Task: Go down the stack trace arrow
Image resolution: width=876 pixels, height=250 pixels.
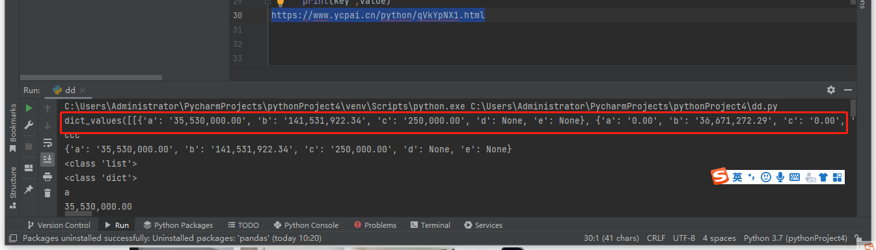Action: [48, 125]
